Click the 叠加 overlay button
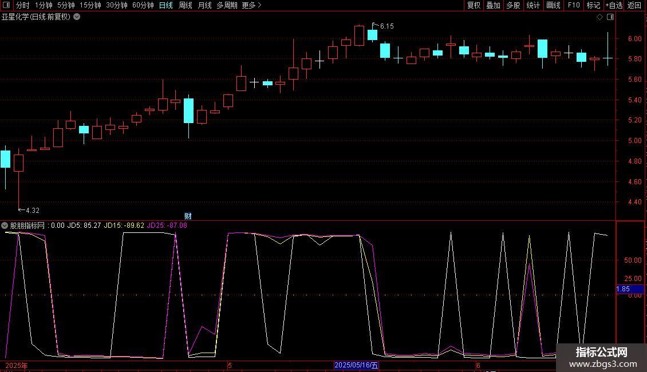The width and height of the screenshot is (647, 372). [x=493, y=5]
